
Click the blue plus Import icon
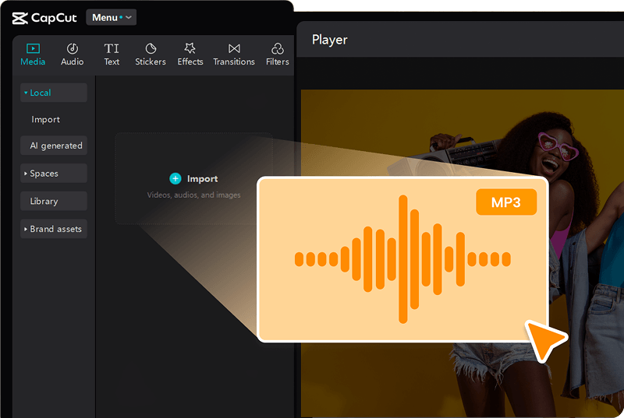pos(175,178)
